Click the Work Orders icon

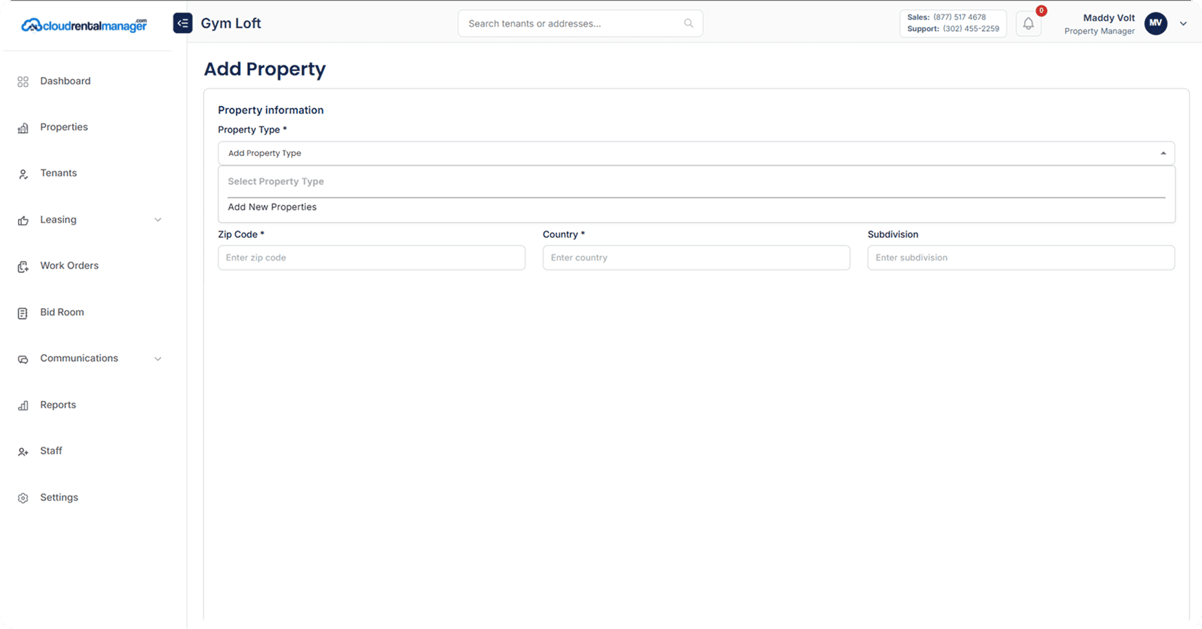(23, 267)
